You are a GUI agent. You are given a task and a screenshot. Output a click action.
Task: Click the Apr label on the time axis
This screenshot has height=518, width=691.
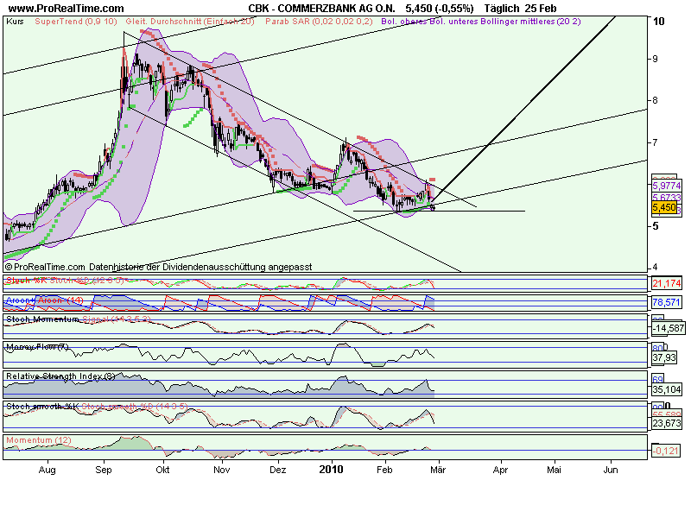(501, 470)
